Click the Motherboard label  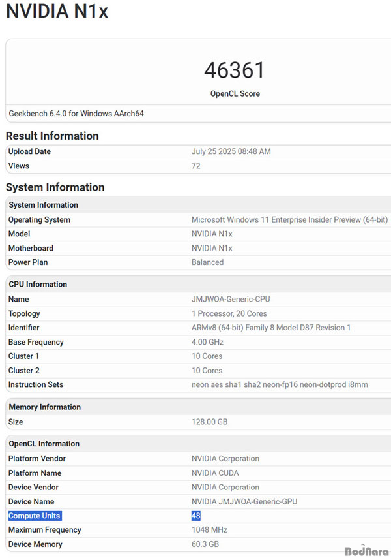tap(31, 248)
